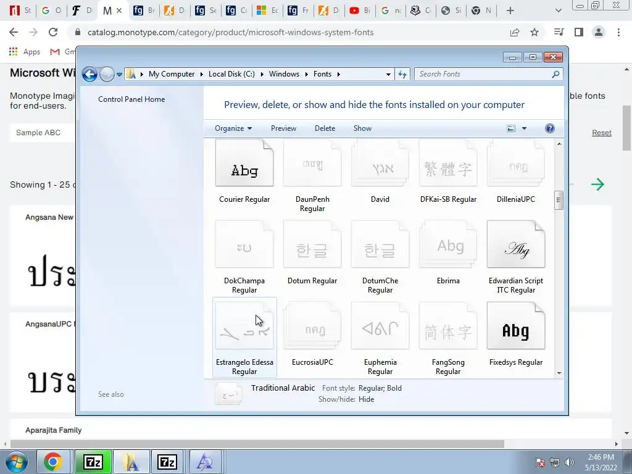Image resolution: width=632 pixels, height=474 pixels.
Task: Select the Edwardian Script ITC font icon
Action: tap(516, 244)
